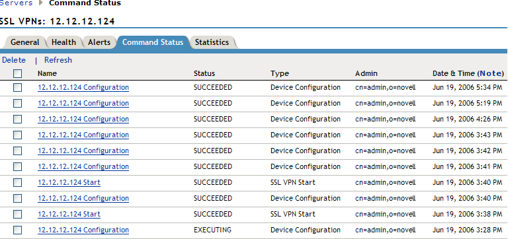508x239 pixels.
Task: Check the box for the 5:34 PM Configuration row
Action: tap(17, 87)
